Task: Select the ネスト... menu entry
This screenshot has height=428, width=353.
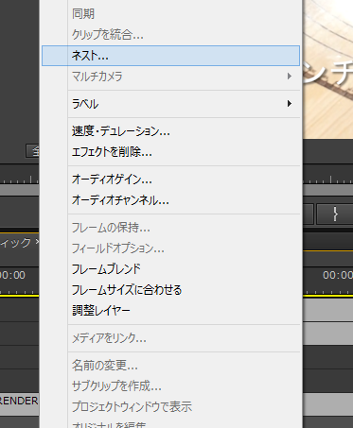Action: click(170, 56)
